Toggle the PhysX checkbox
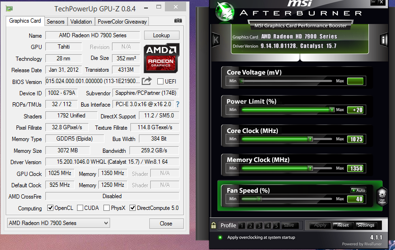This screenshot has height=250, width=395. 107,208
